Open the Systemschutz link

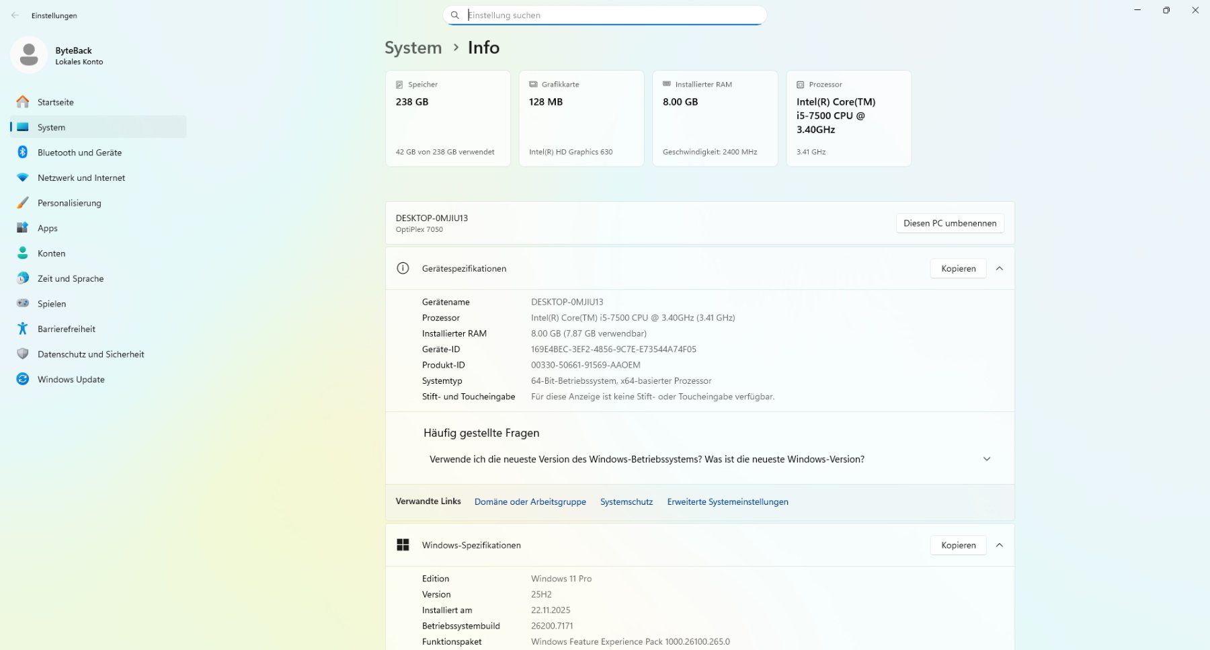click(x=627, y=502)
